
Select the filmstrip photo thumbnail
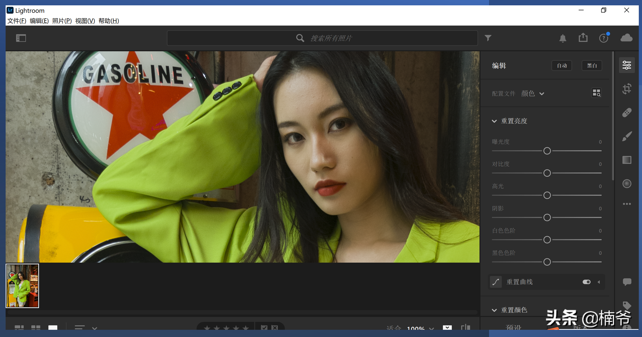[x=22, y=286]
